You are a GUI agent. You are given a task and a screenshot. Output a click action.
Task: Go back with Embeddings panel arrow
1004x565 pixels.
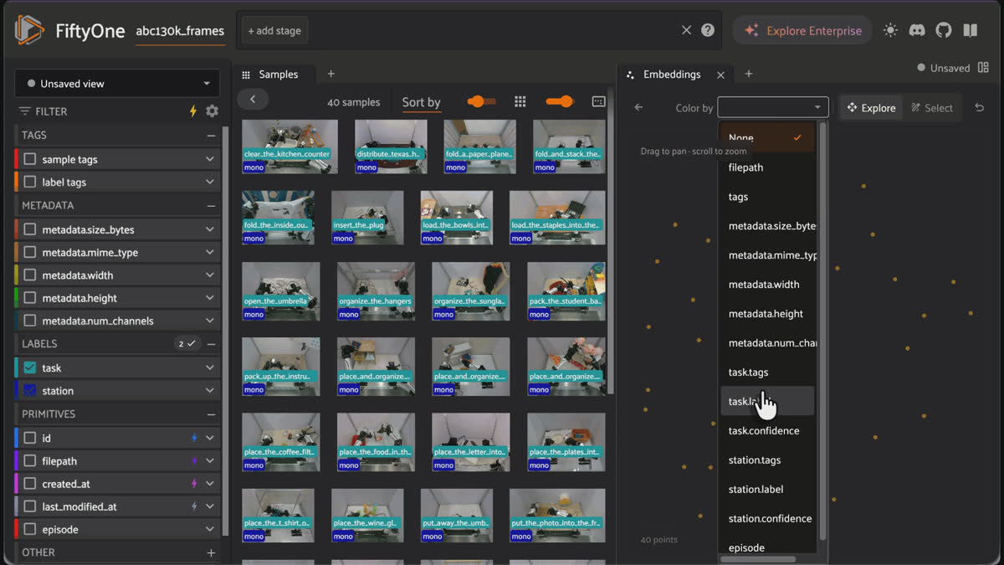638,107
